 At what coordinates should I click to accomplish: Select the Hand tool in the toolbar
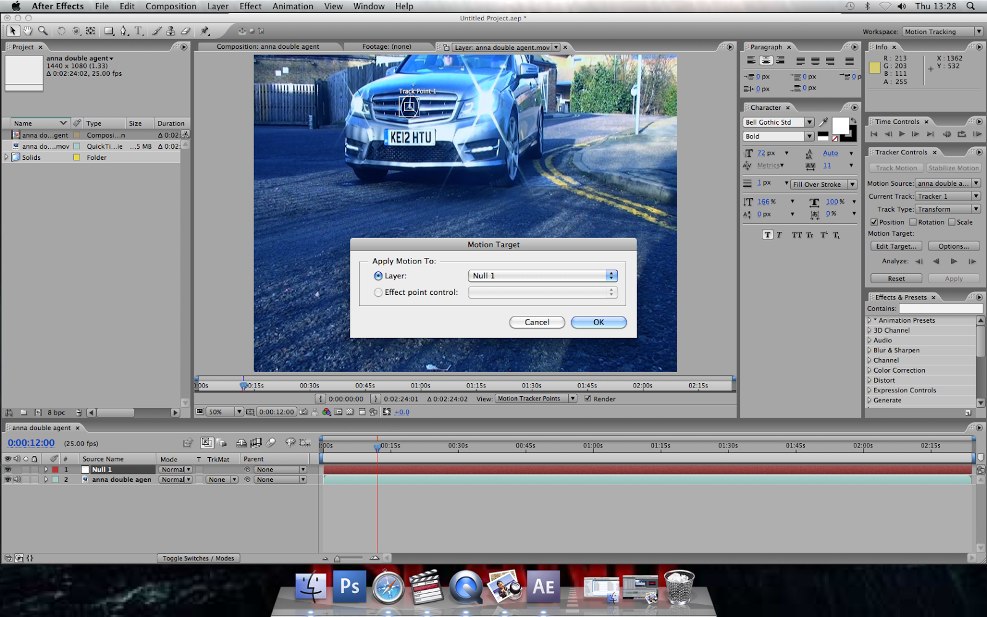(28, 31)
